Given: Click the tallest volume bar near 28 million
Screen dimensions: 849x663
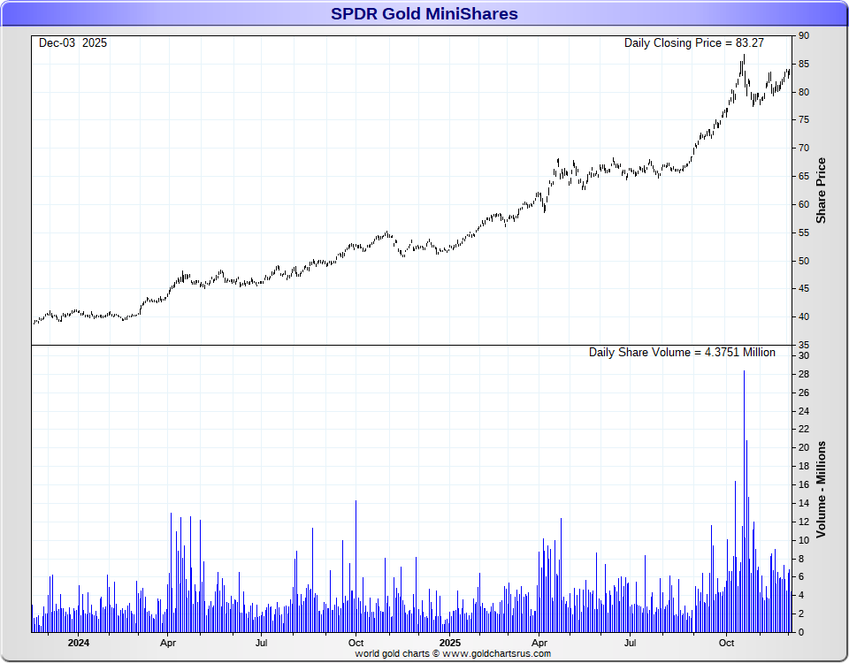Looking at the screenshot, I should point(744,501).
